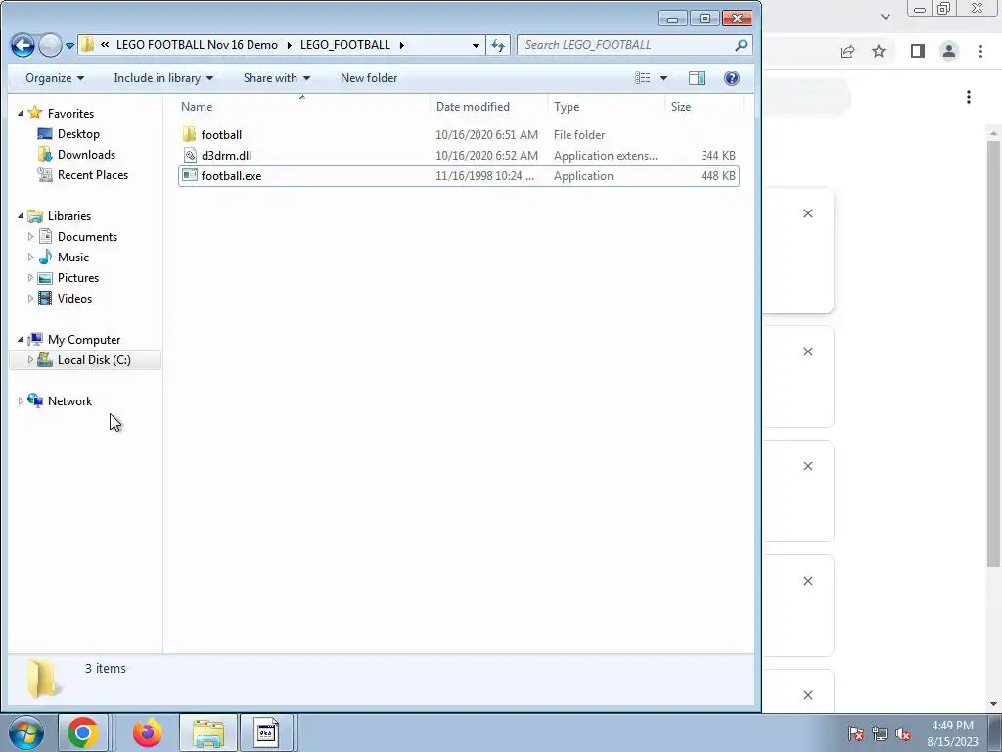The image size is (1002, 752).
Task: Sort by the Date modified column header
Action: 488,106
